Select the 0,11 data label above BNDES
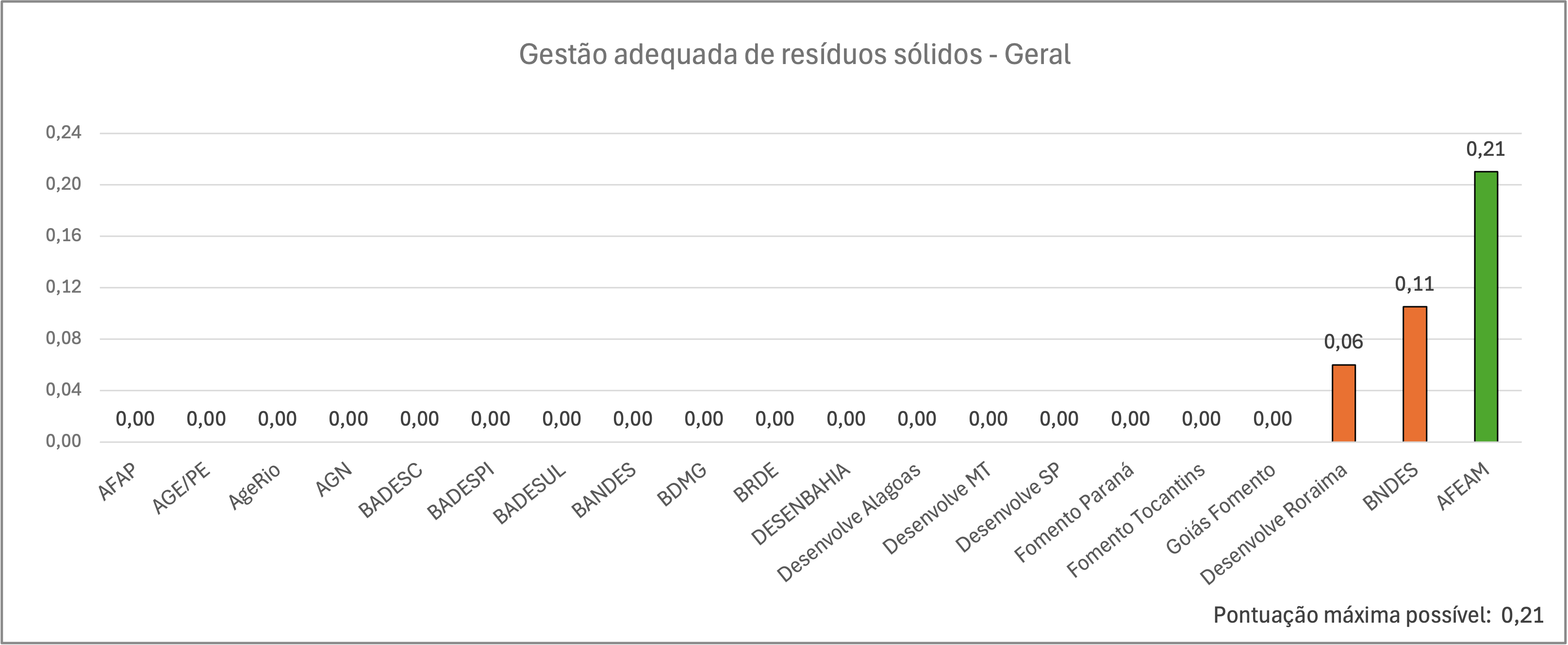Viewport: 1568px width, 645px height. [1415, 283]
